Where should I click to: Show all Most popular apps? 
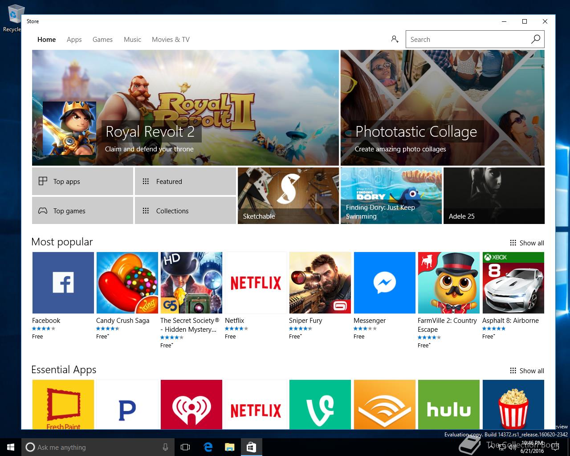point(527,243)
